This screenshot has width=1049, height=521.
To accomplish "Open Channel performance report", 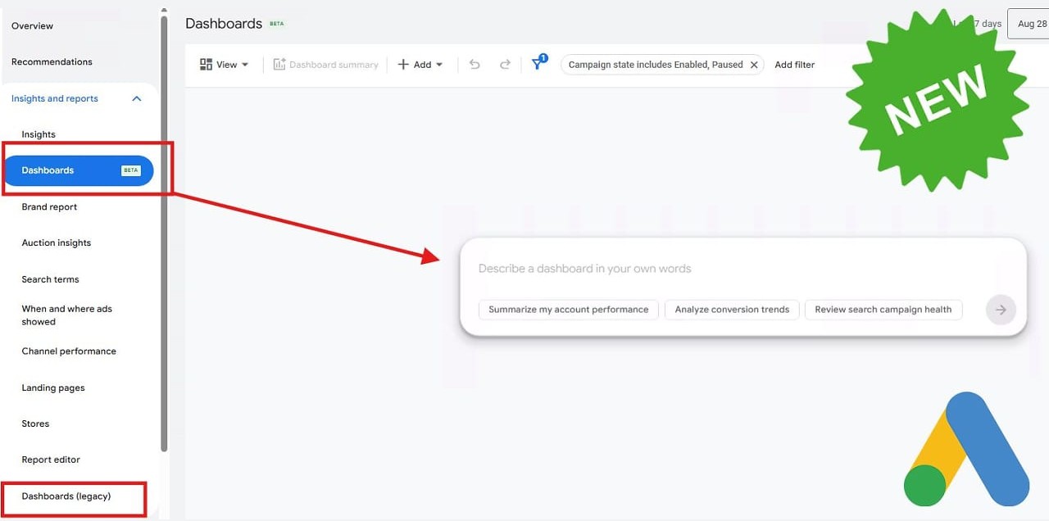I will pyautogui.click(x=69, y=351).
